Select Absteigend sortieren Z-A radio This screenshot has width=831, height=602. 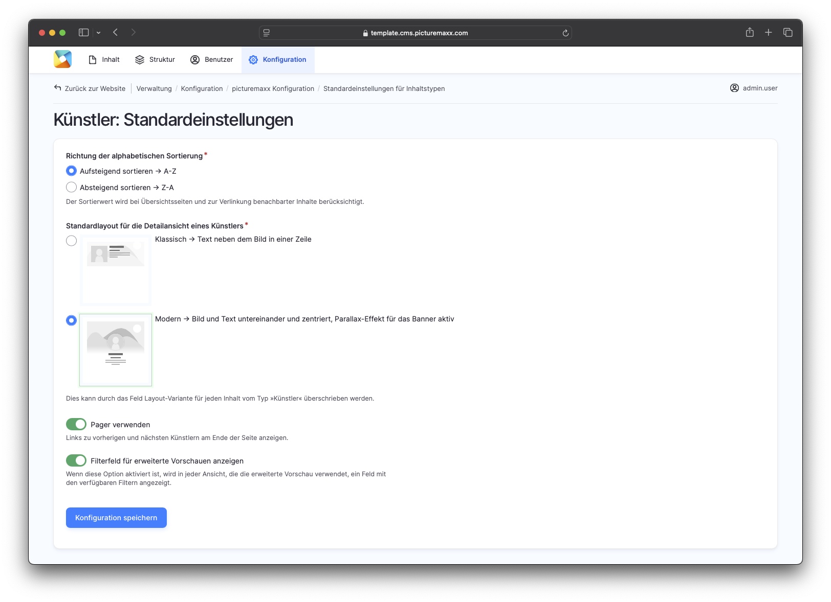pos(72,187)
